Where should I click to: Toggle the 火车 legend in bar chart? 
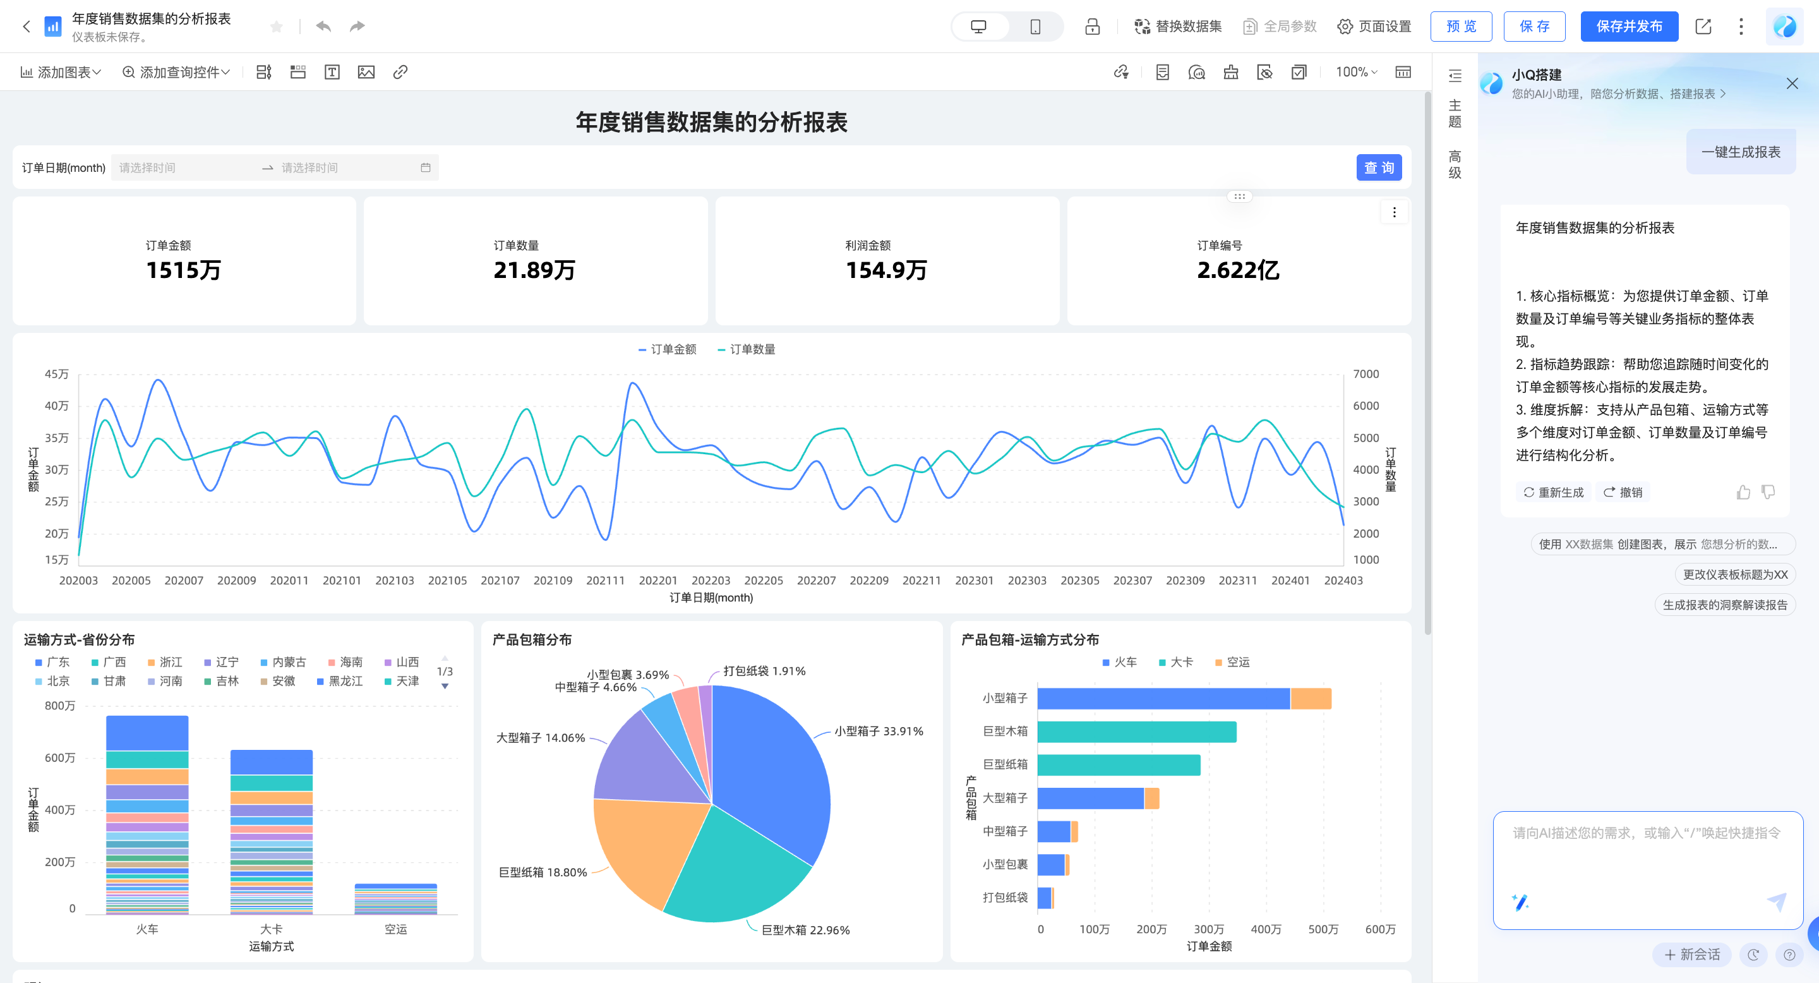tap(1120, 663)
